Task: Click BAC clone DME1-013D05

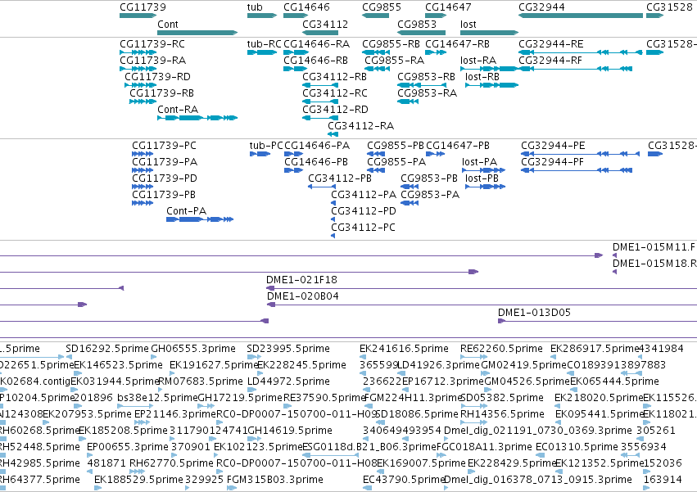Action: [597, 321]
